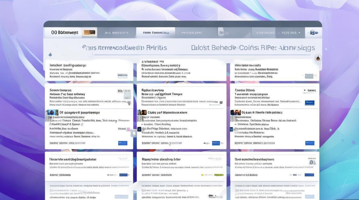Click the small square marker left of middle card
Viewport: 359px width, 200px height.
[139, 129]
